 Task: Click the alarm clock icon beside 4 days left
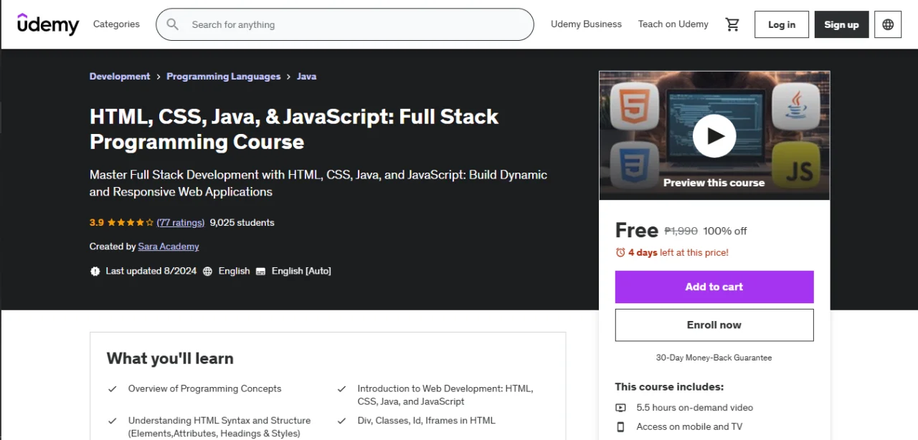(x=620, y=252)
